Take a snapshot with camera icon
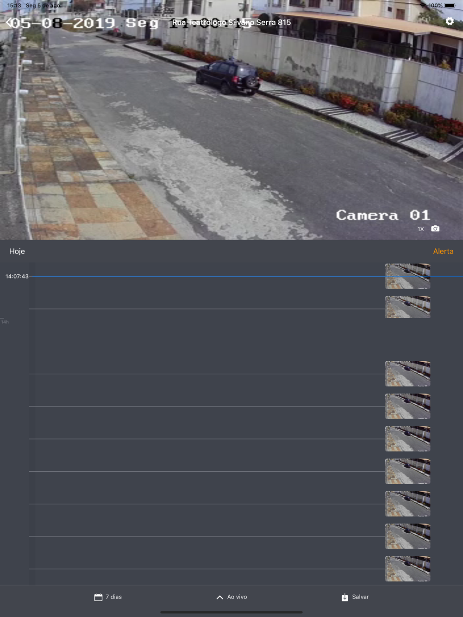 click(435, 229)
